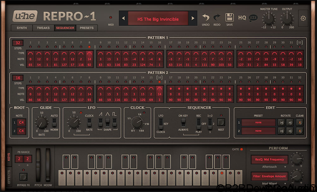Screen dimensions: 317x192
Task: Select the next preset arrow
Action: [x=192, y=19]
